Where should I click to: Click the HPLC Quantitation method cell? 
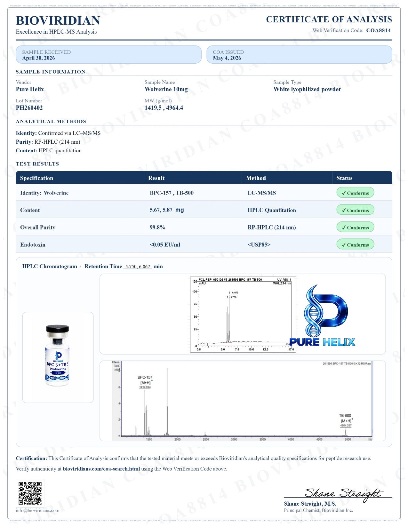click(272, 210)
